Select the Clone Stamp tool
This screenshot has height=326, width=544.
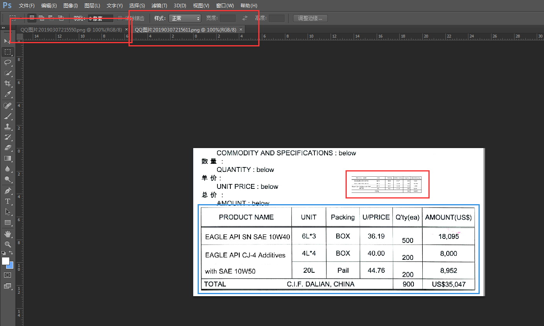click(x=7, y=127)
